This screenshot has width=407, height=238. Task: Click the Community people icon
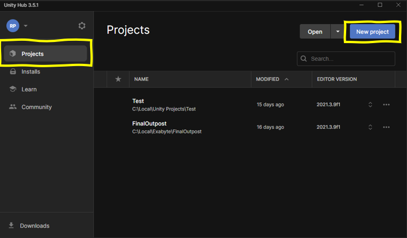click(13, 107)
